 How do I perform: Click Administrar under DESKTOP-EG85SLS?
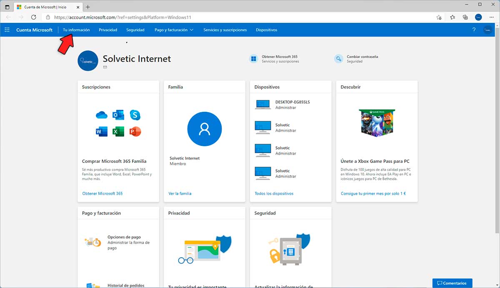pyautogui.click(x=286, y=108)
